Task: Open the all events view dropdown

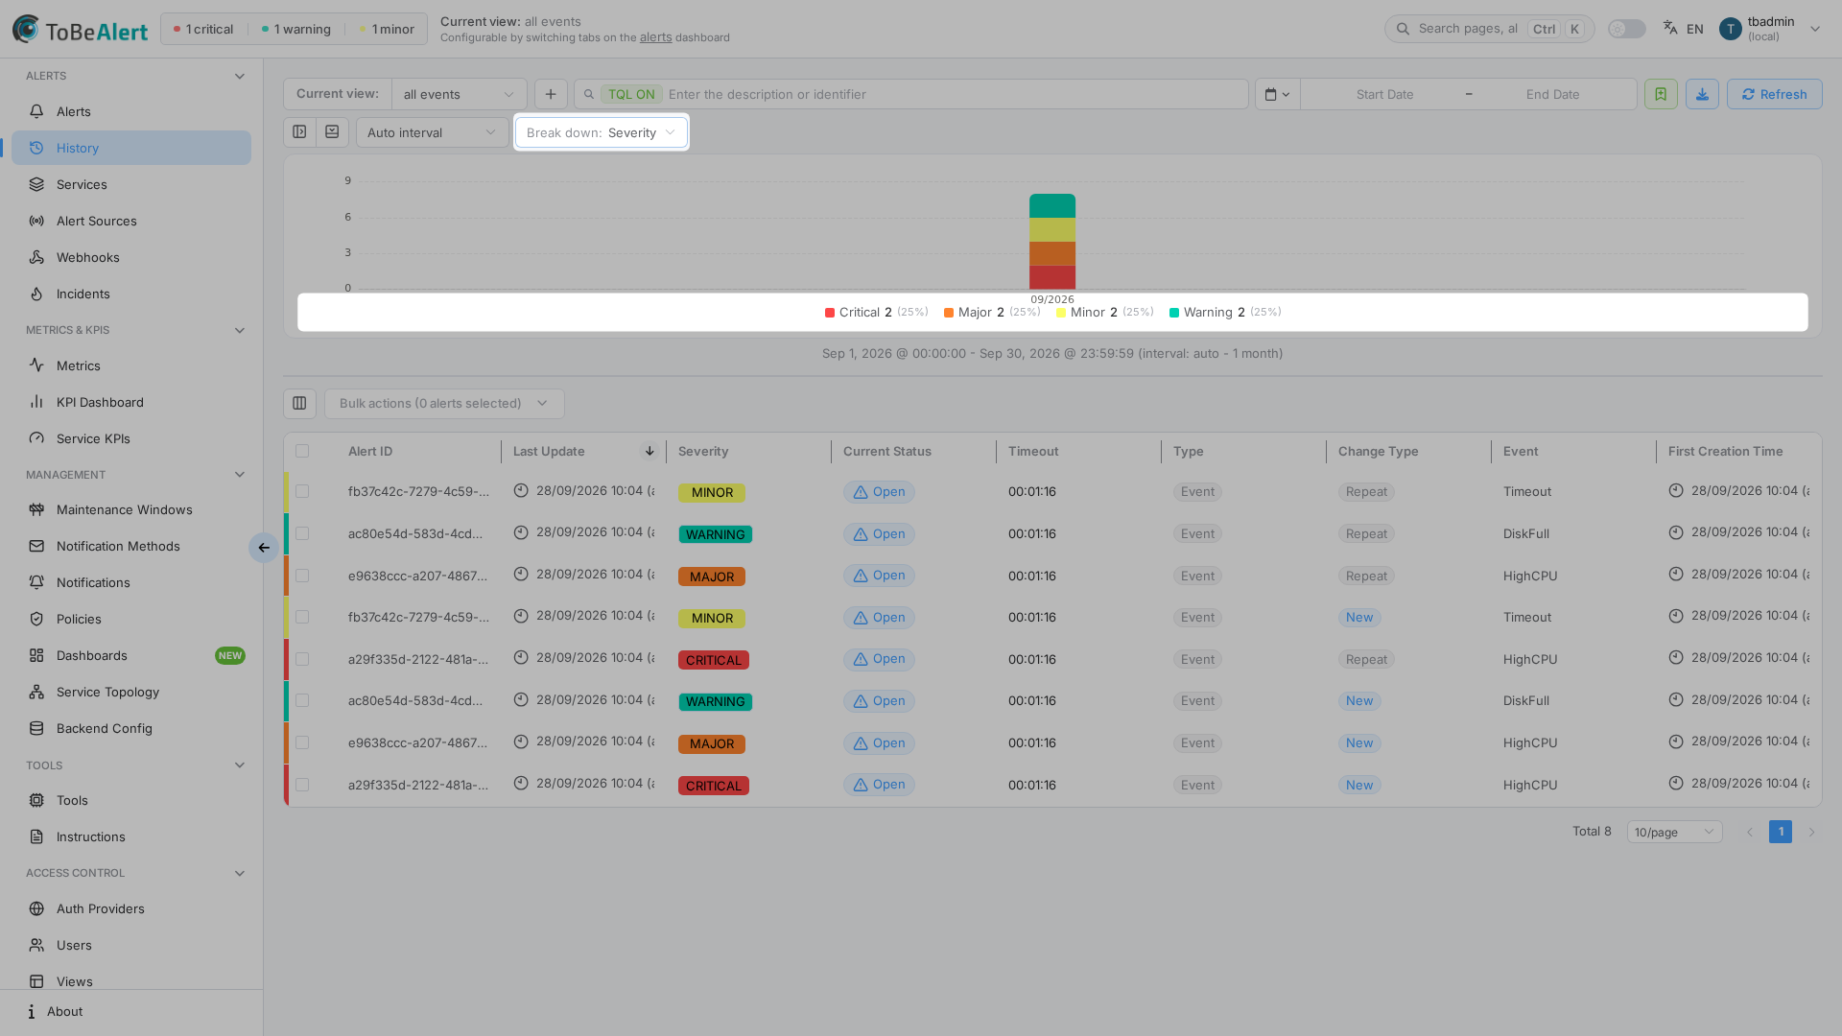Action: pyautogui.click(x=459, y=94)
